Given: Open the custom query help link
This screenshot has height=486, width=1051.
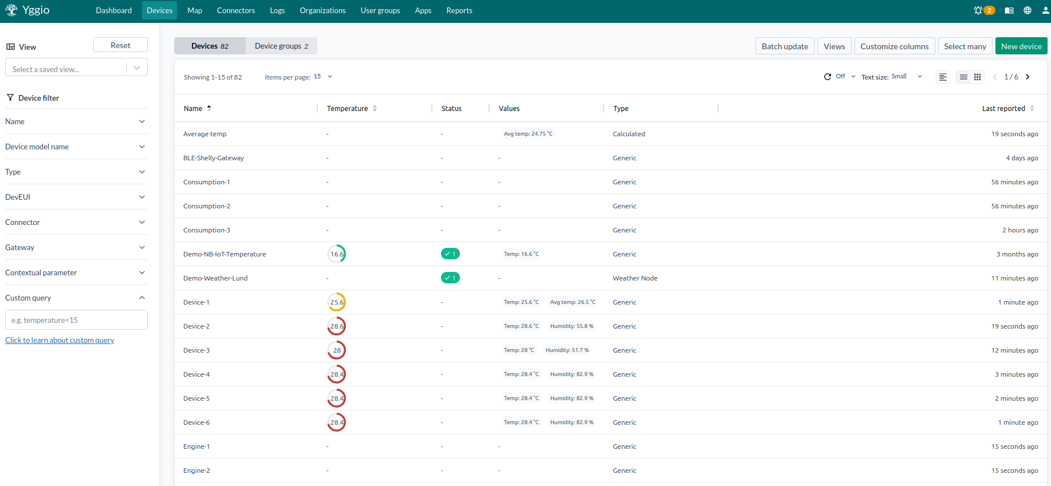Looking at the screenshot, I should tap(60, 340).
